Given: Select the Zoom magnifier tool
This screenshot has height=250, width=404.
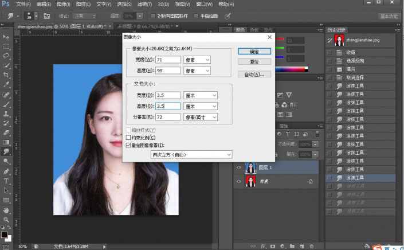Looking at the screenshot, I should [x=6, y=220].
